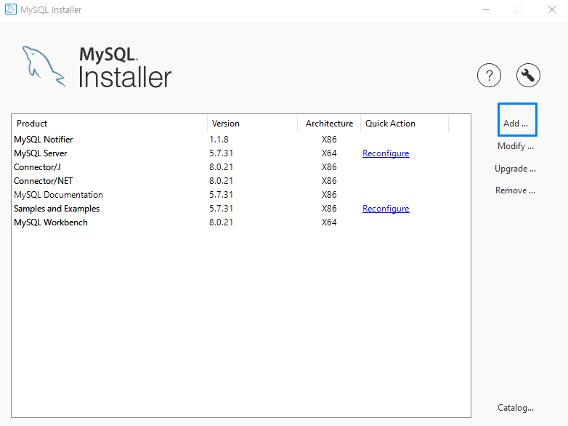
Task: Select the MySQL Documentation row
Action: click(241, 195)
